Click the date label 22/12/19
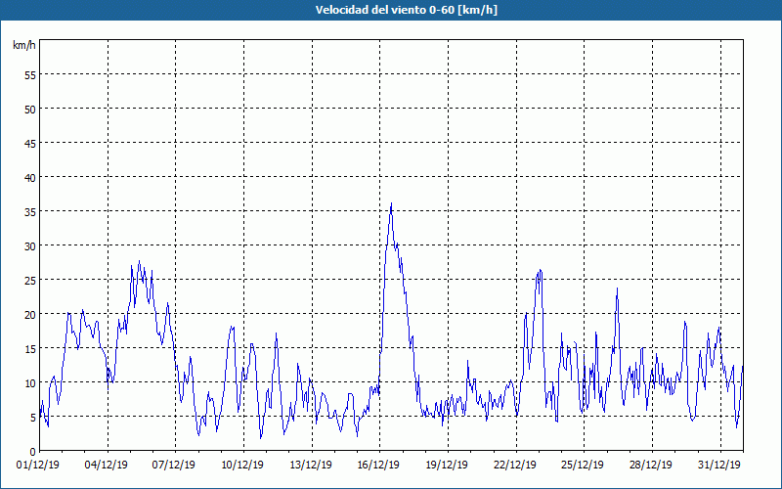The image size is (782, 489). coord(515,465)
